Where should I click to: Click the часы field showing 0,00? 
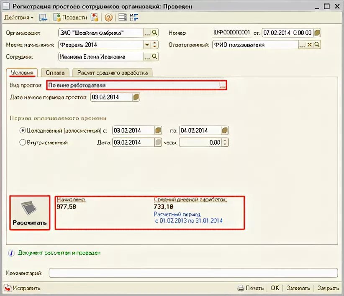click(x=200, y=143)
